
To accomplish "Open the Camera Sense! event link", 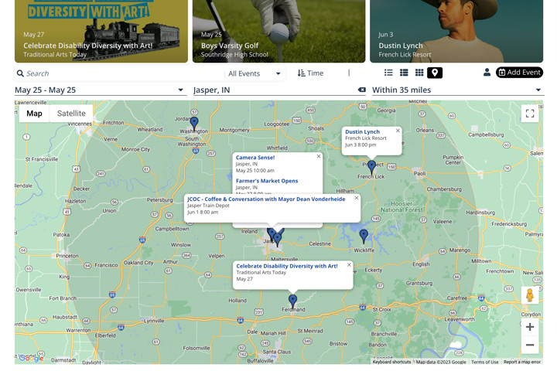I will point(255,158).
